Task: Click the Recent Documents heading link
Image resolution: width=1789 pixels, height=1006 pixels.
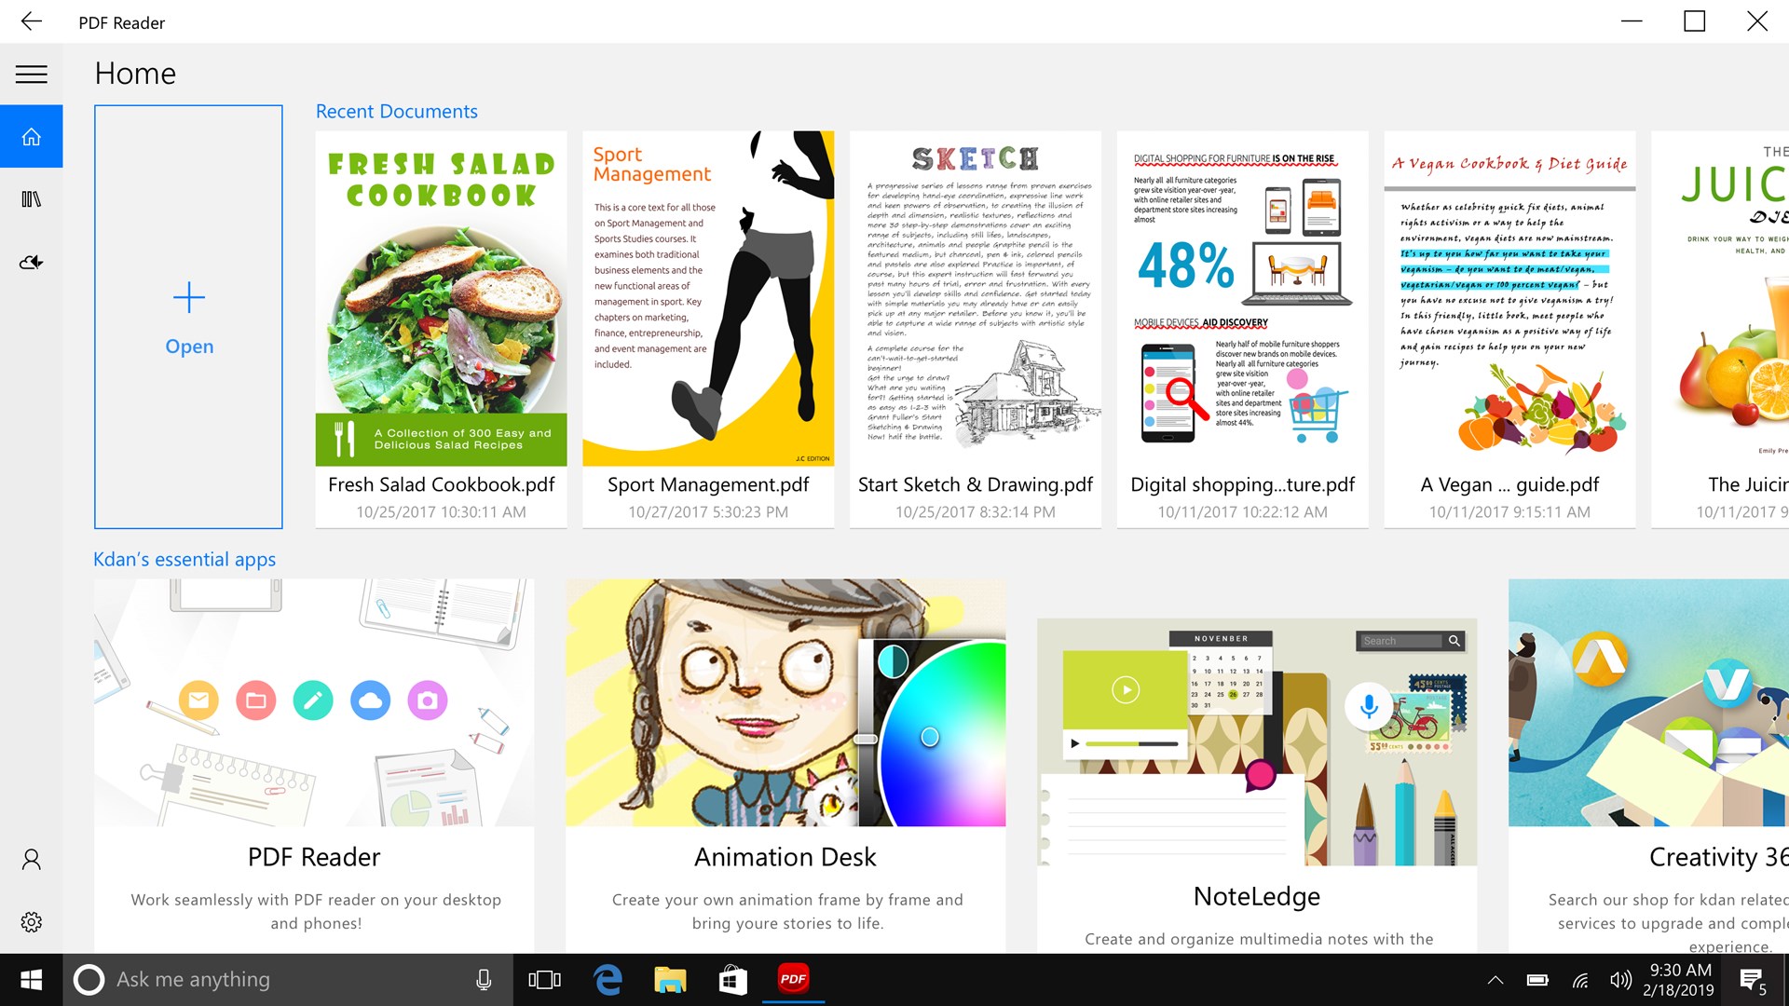Action: coord(396,112)
